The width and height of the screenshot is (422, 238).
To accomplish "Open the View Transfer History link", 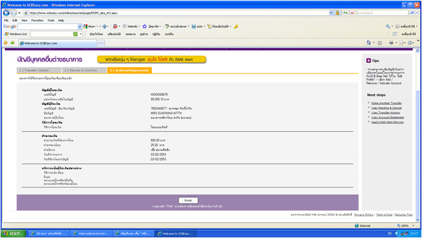I will click(x=386, y=113).
